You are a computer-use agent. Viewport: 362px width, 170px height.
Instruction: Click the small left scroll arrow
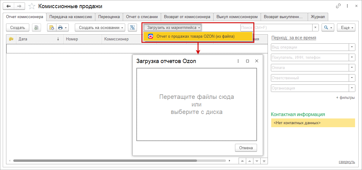9,161
